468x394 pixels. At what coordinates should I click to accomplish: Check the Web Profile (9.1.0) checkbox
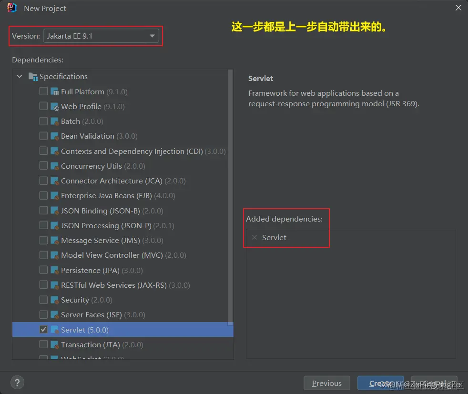[43, 106]
